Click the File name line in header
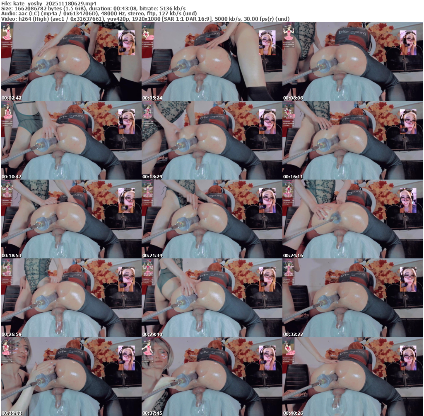 [48, 3]
